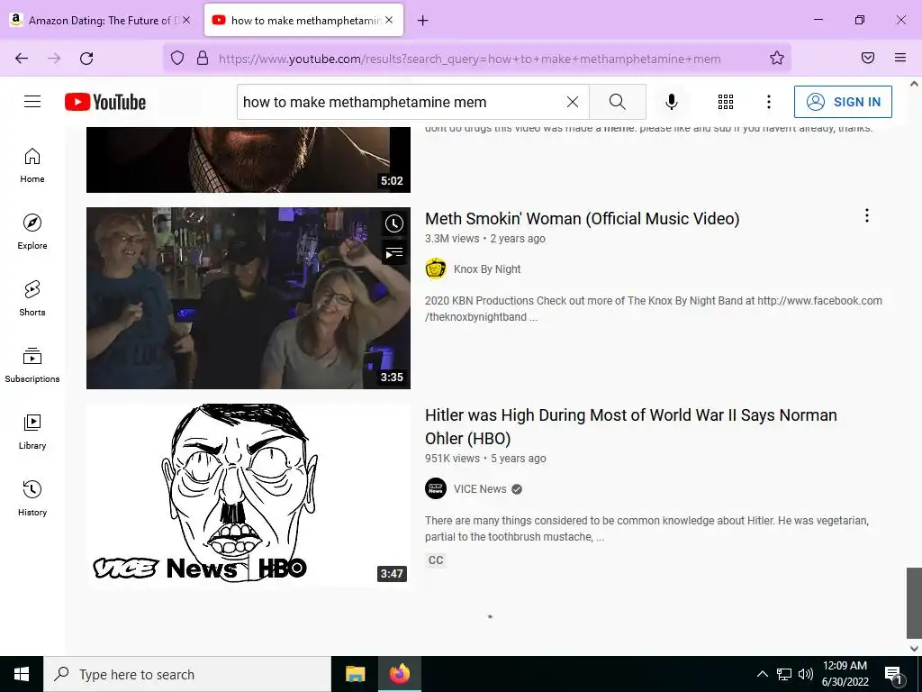Open Windows notification center
Screen dimensions: 922x692
click(893, 674)
